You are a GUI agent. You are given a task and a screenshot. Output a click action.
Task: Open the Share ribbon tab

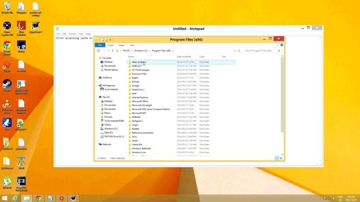121,45
